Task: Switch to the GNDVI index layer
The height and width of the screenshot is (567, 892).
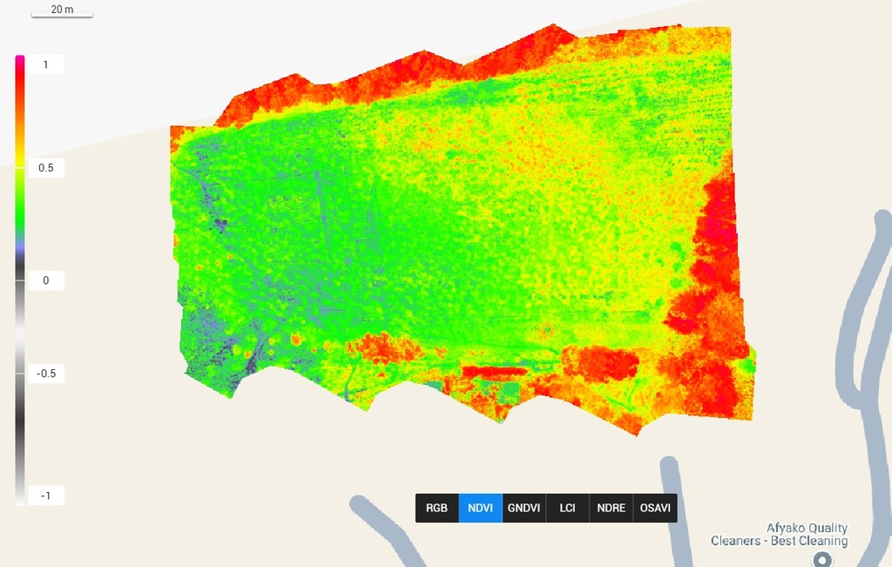Action: (524, 508)
